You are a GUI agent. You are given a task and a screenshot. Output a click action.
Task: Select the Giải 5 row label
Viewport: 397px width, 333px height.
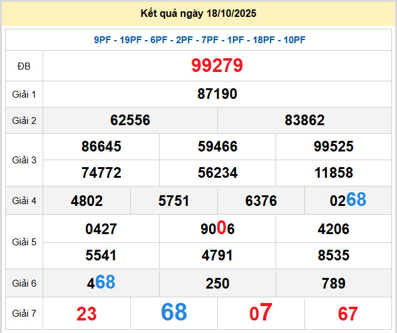click(24, 242)
